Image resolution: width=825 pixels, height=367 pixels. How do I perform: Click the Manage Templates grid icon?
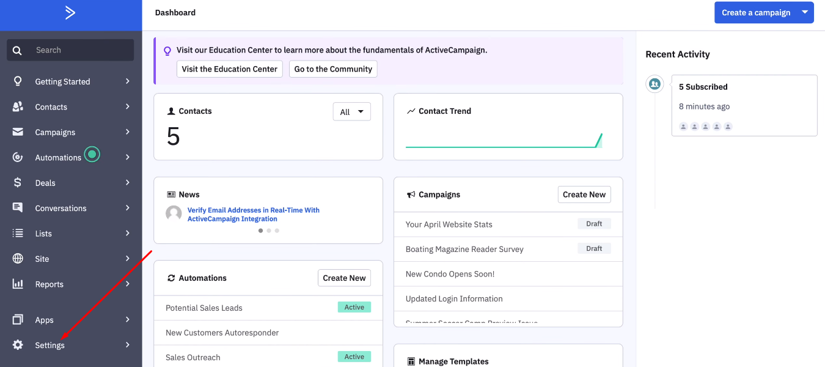point(411,361)
